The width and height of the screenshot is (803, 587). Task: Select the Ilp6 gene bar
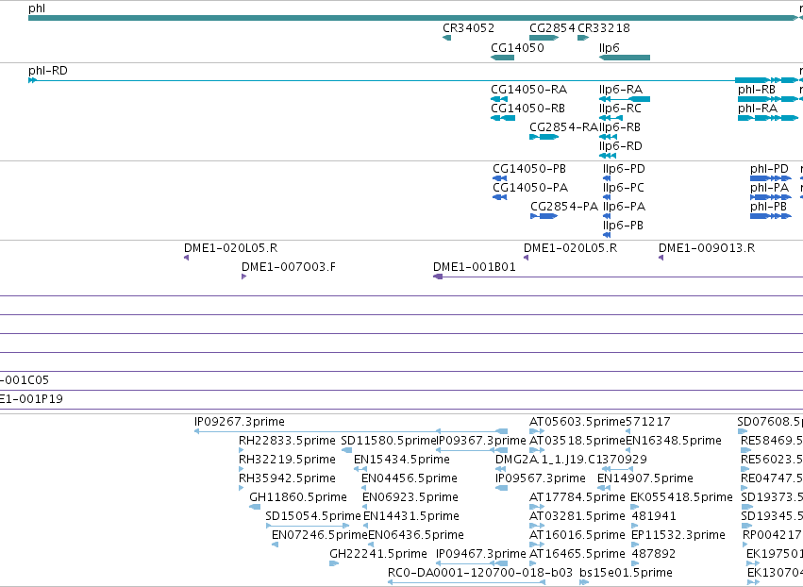coord(625,58)
